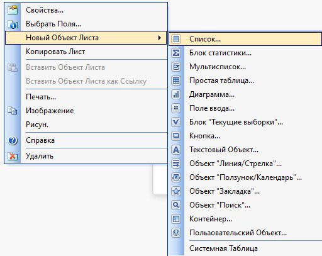Click the disabled paste clipboard icon
This screenshot has height=256, width=322.
coord(13,67)
